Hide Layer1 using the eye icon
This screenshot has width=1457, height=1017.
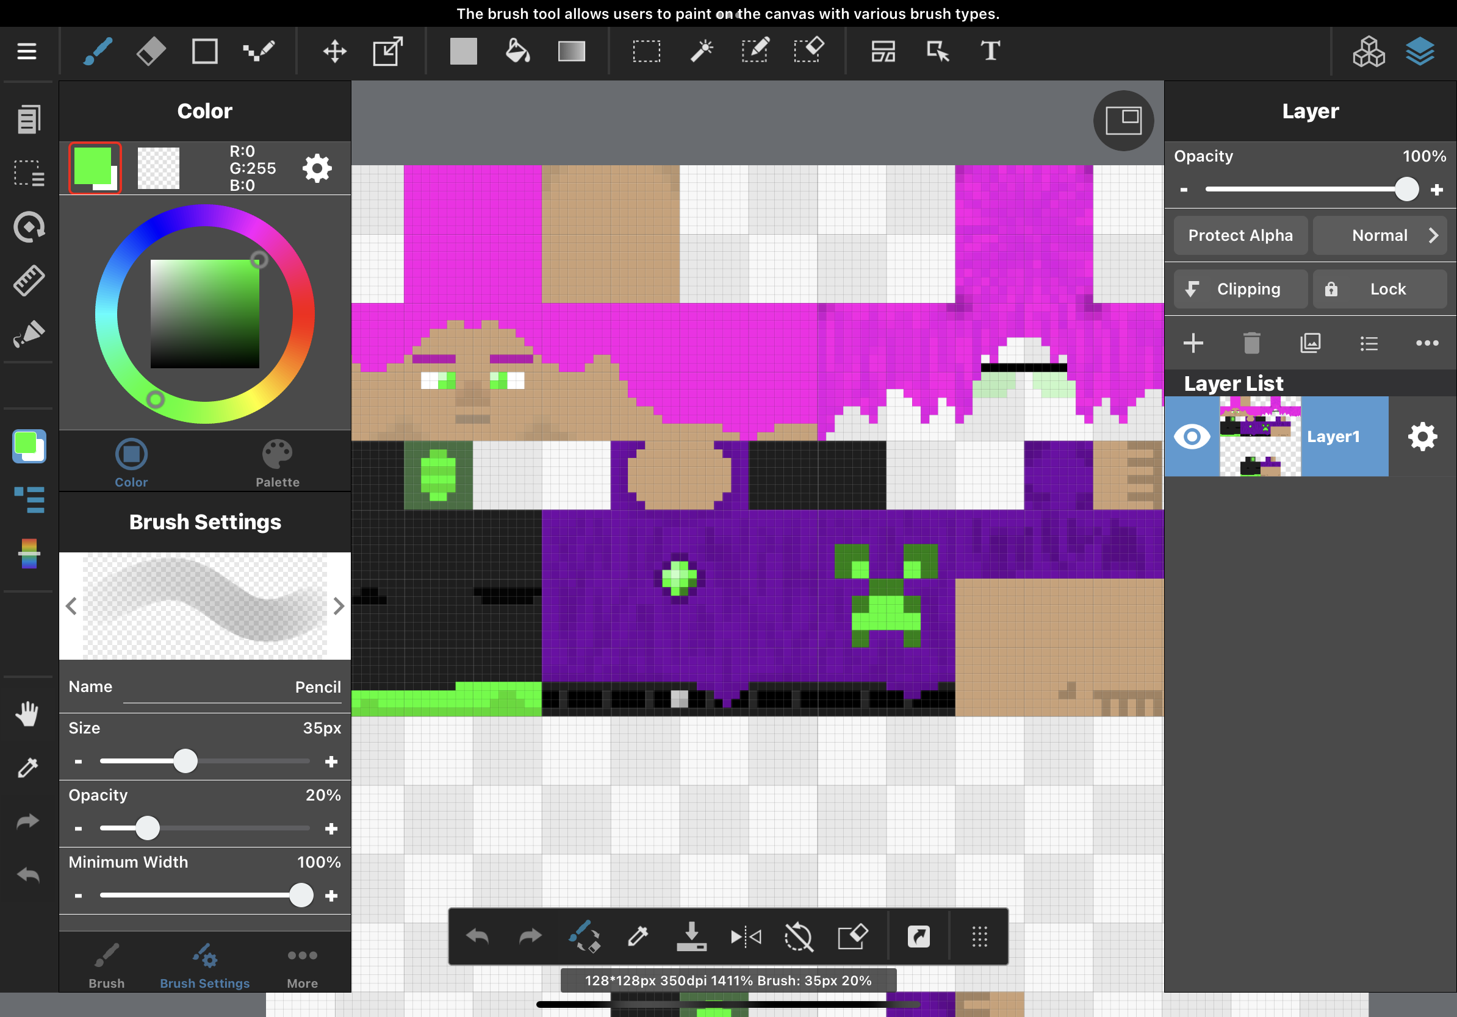[1192, 436]
